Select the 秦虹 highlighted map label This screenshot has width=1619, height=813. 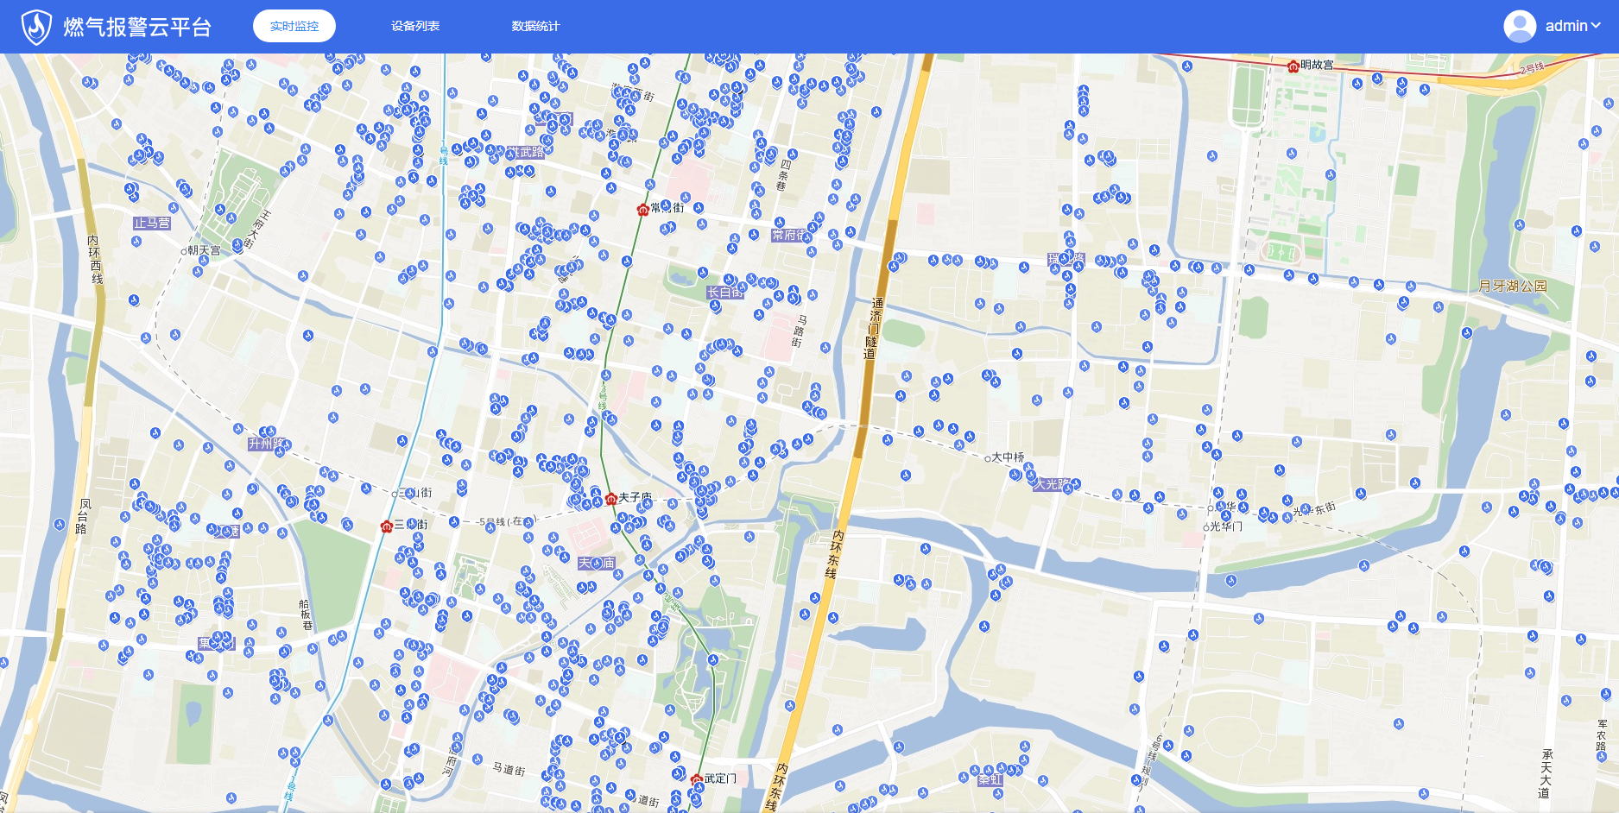[990, 779]
